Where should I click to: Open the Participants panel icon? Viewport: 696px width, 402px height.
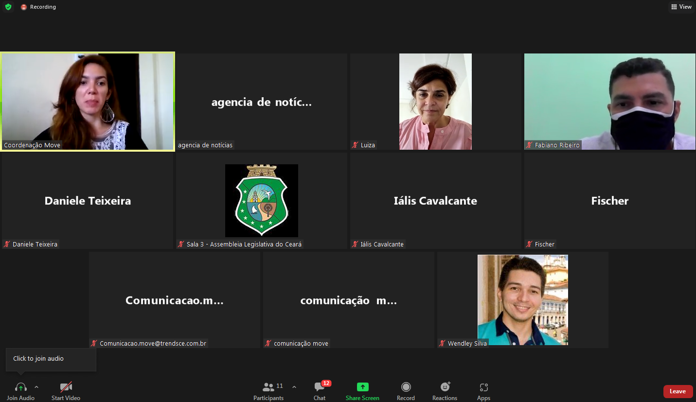[x=268, y=387]
